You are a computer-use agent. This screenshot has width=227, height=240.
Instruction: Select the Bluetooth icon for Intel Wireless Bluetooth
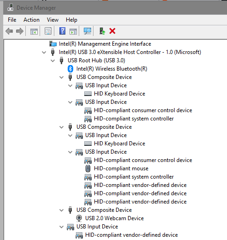pos(70,69)
